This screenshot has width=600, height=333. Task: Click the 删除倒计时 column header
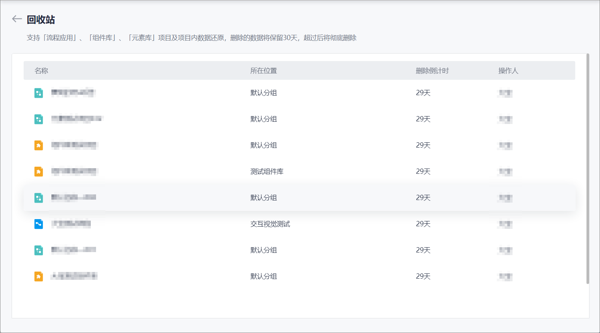[432, 71]
